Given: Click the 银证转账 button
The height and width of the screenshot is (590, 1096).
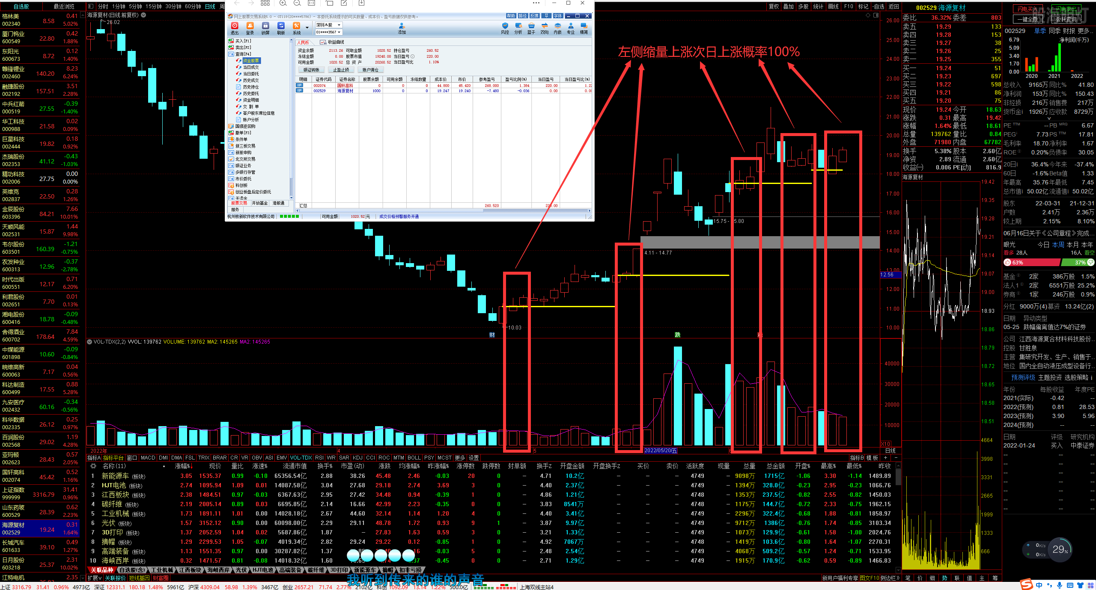Looking at the screenshot, I should click(311, 70).
